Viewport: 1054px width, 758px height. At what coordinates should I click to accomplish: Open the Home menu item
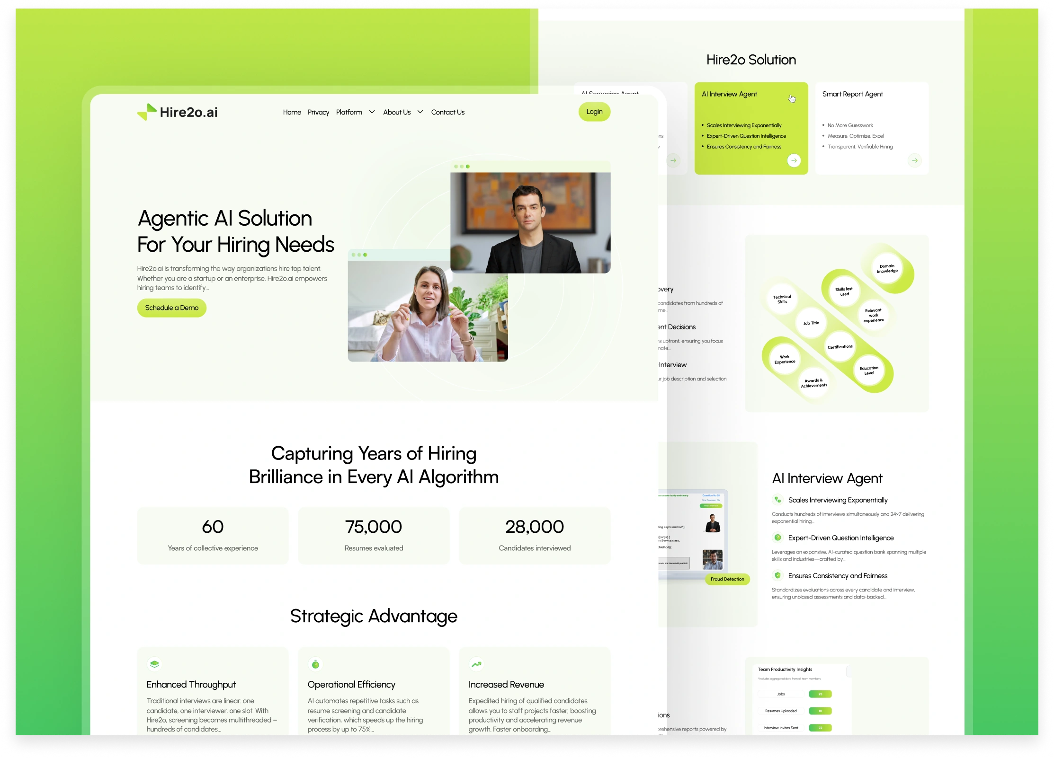(x=292, y=112)
